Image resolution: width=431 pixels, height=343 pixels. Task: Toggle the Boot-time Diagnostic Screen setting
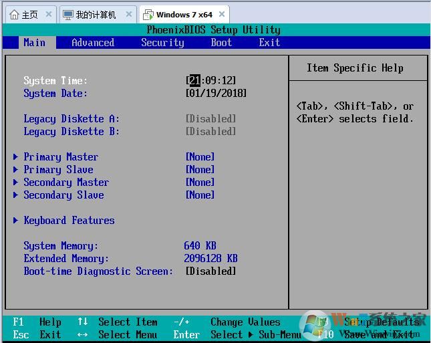(210, 271)
